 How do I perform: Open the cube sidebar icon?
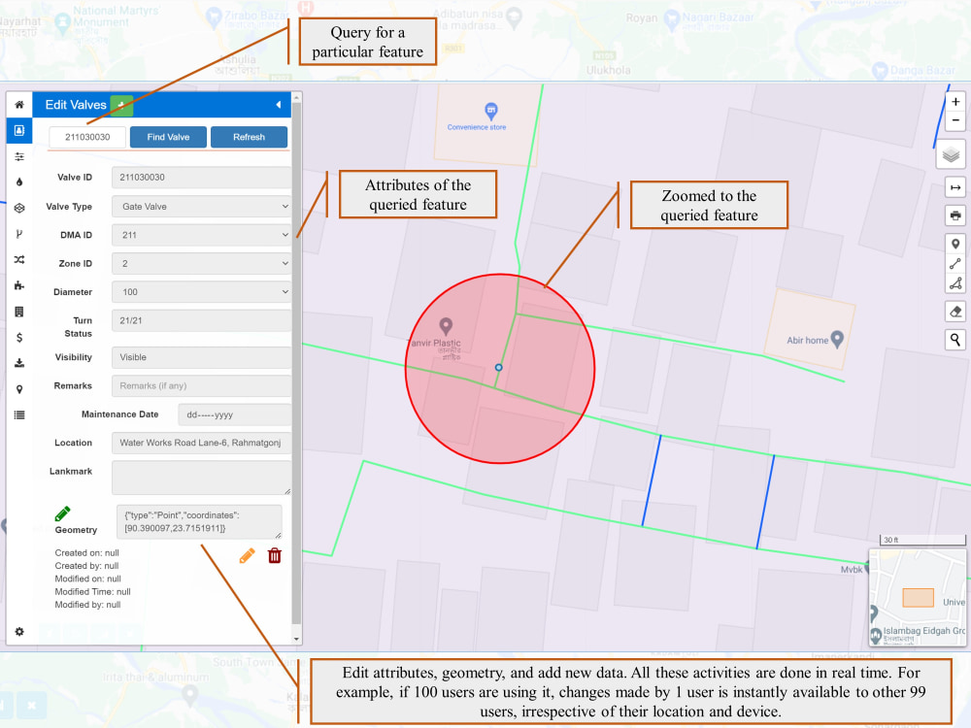click(x=19, y=208)
